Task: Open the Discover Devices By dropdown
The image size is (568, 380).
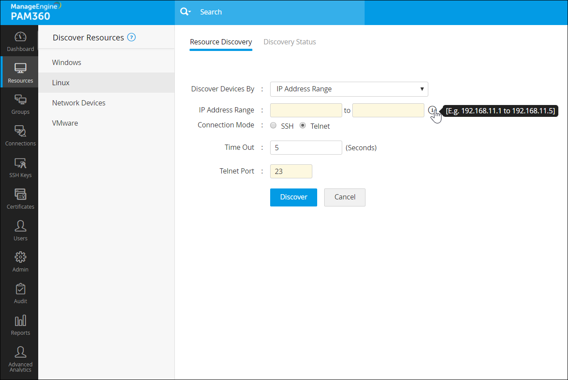Action: tap(349, 89)
